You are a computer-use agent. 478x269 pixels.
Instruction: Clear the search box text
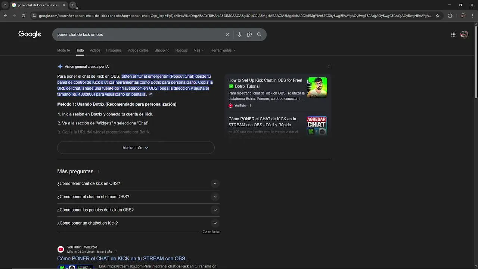(227, 34)
